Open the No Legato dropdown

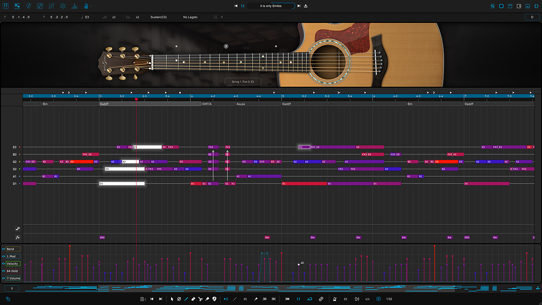coord(190,17)
